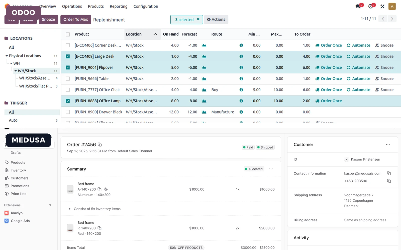Open info icon on Drawer Black row
The height and width of the screenshot is (250, 401).
coord(241,112)
